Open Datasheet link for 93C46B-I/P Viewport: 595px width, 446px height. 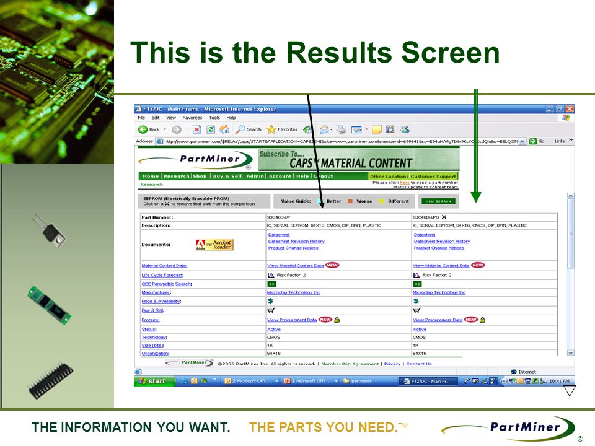[279, 235]
